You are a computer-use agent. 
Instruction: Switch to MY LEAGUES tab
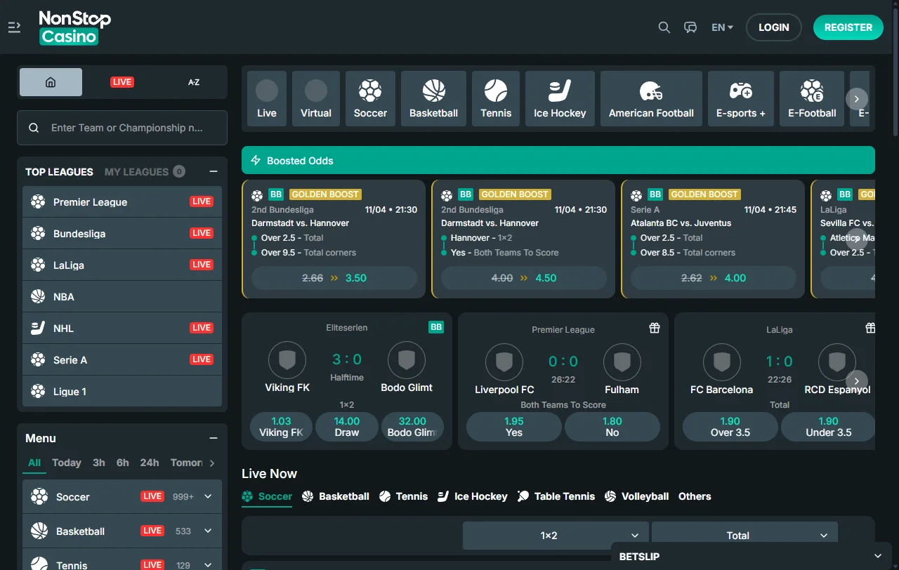(x=145, y=172)
